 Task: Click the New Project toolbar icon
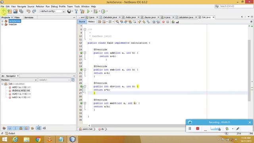(10, 11)
